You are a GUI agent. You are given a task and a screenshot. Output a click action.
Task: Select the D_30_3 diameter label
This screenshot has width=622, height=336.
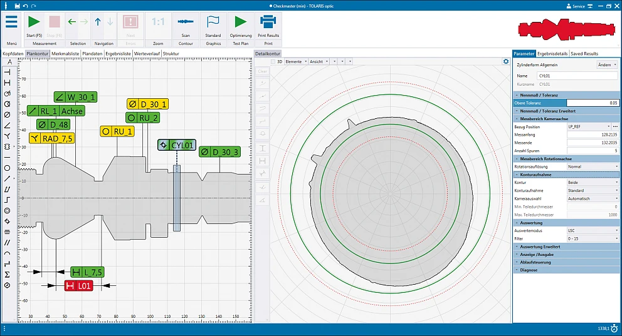pos(219,152)
